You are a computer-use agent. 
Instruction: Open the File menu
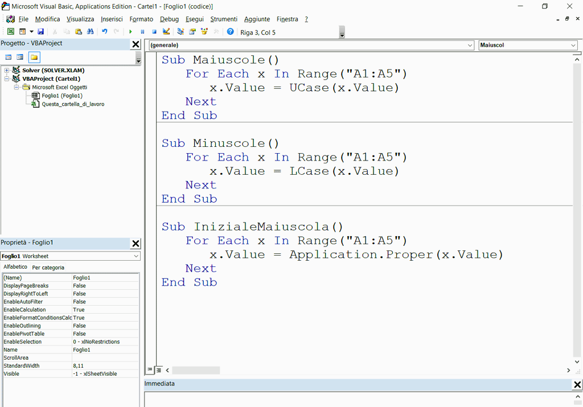tap(23, 19)
